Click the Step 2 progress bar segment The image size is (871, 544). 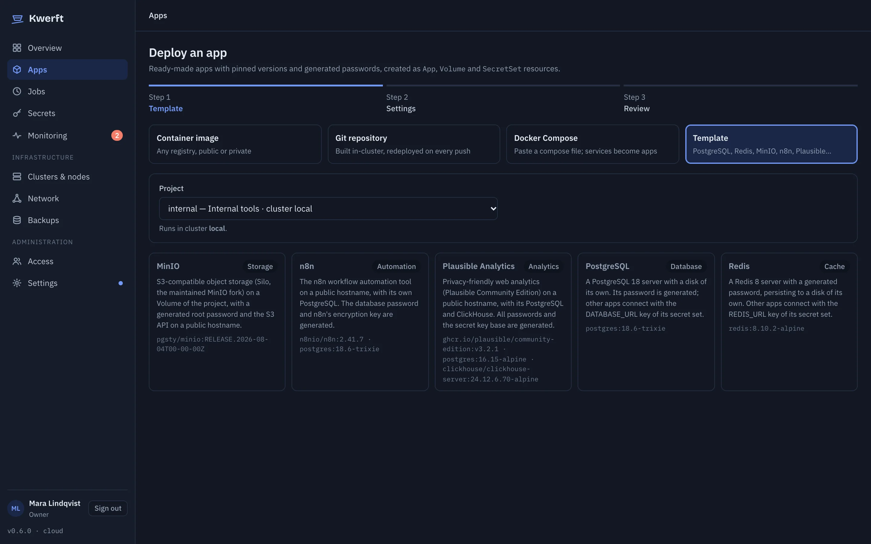pos(503,86)
